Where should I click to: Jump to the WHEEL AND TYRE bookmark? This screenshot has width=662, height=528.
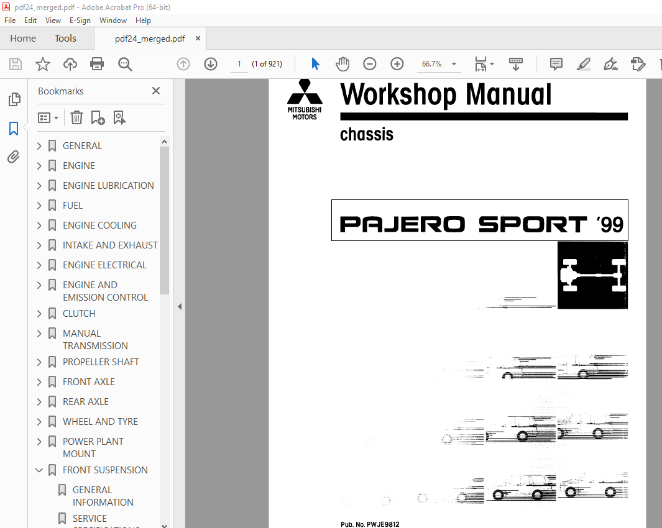point(101,422)
